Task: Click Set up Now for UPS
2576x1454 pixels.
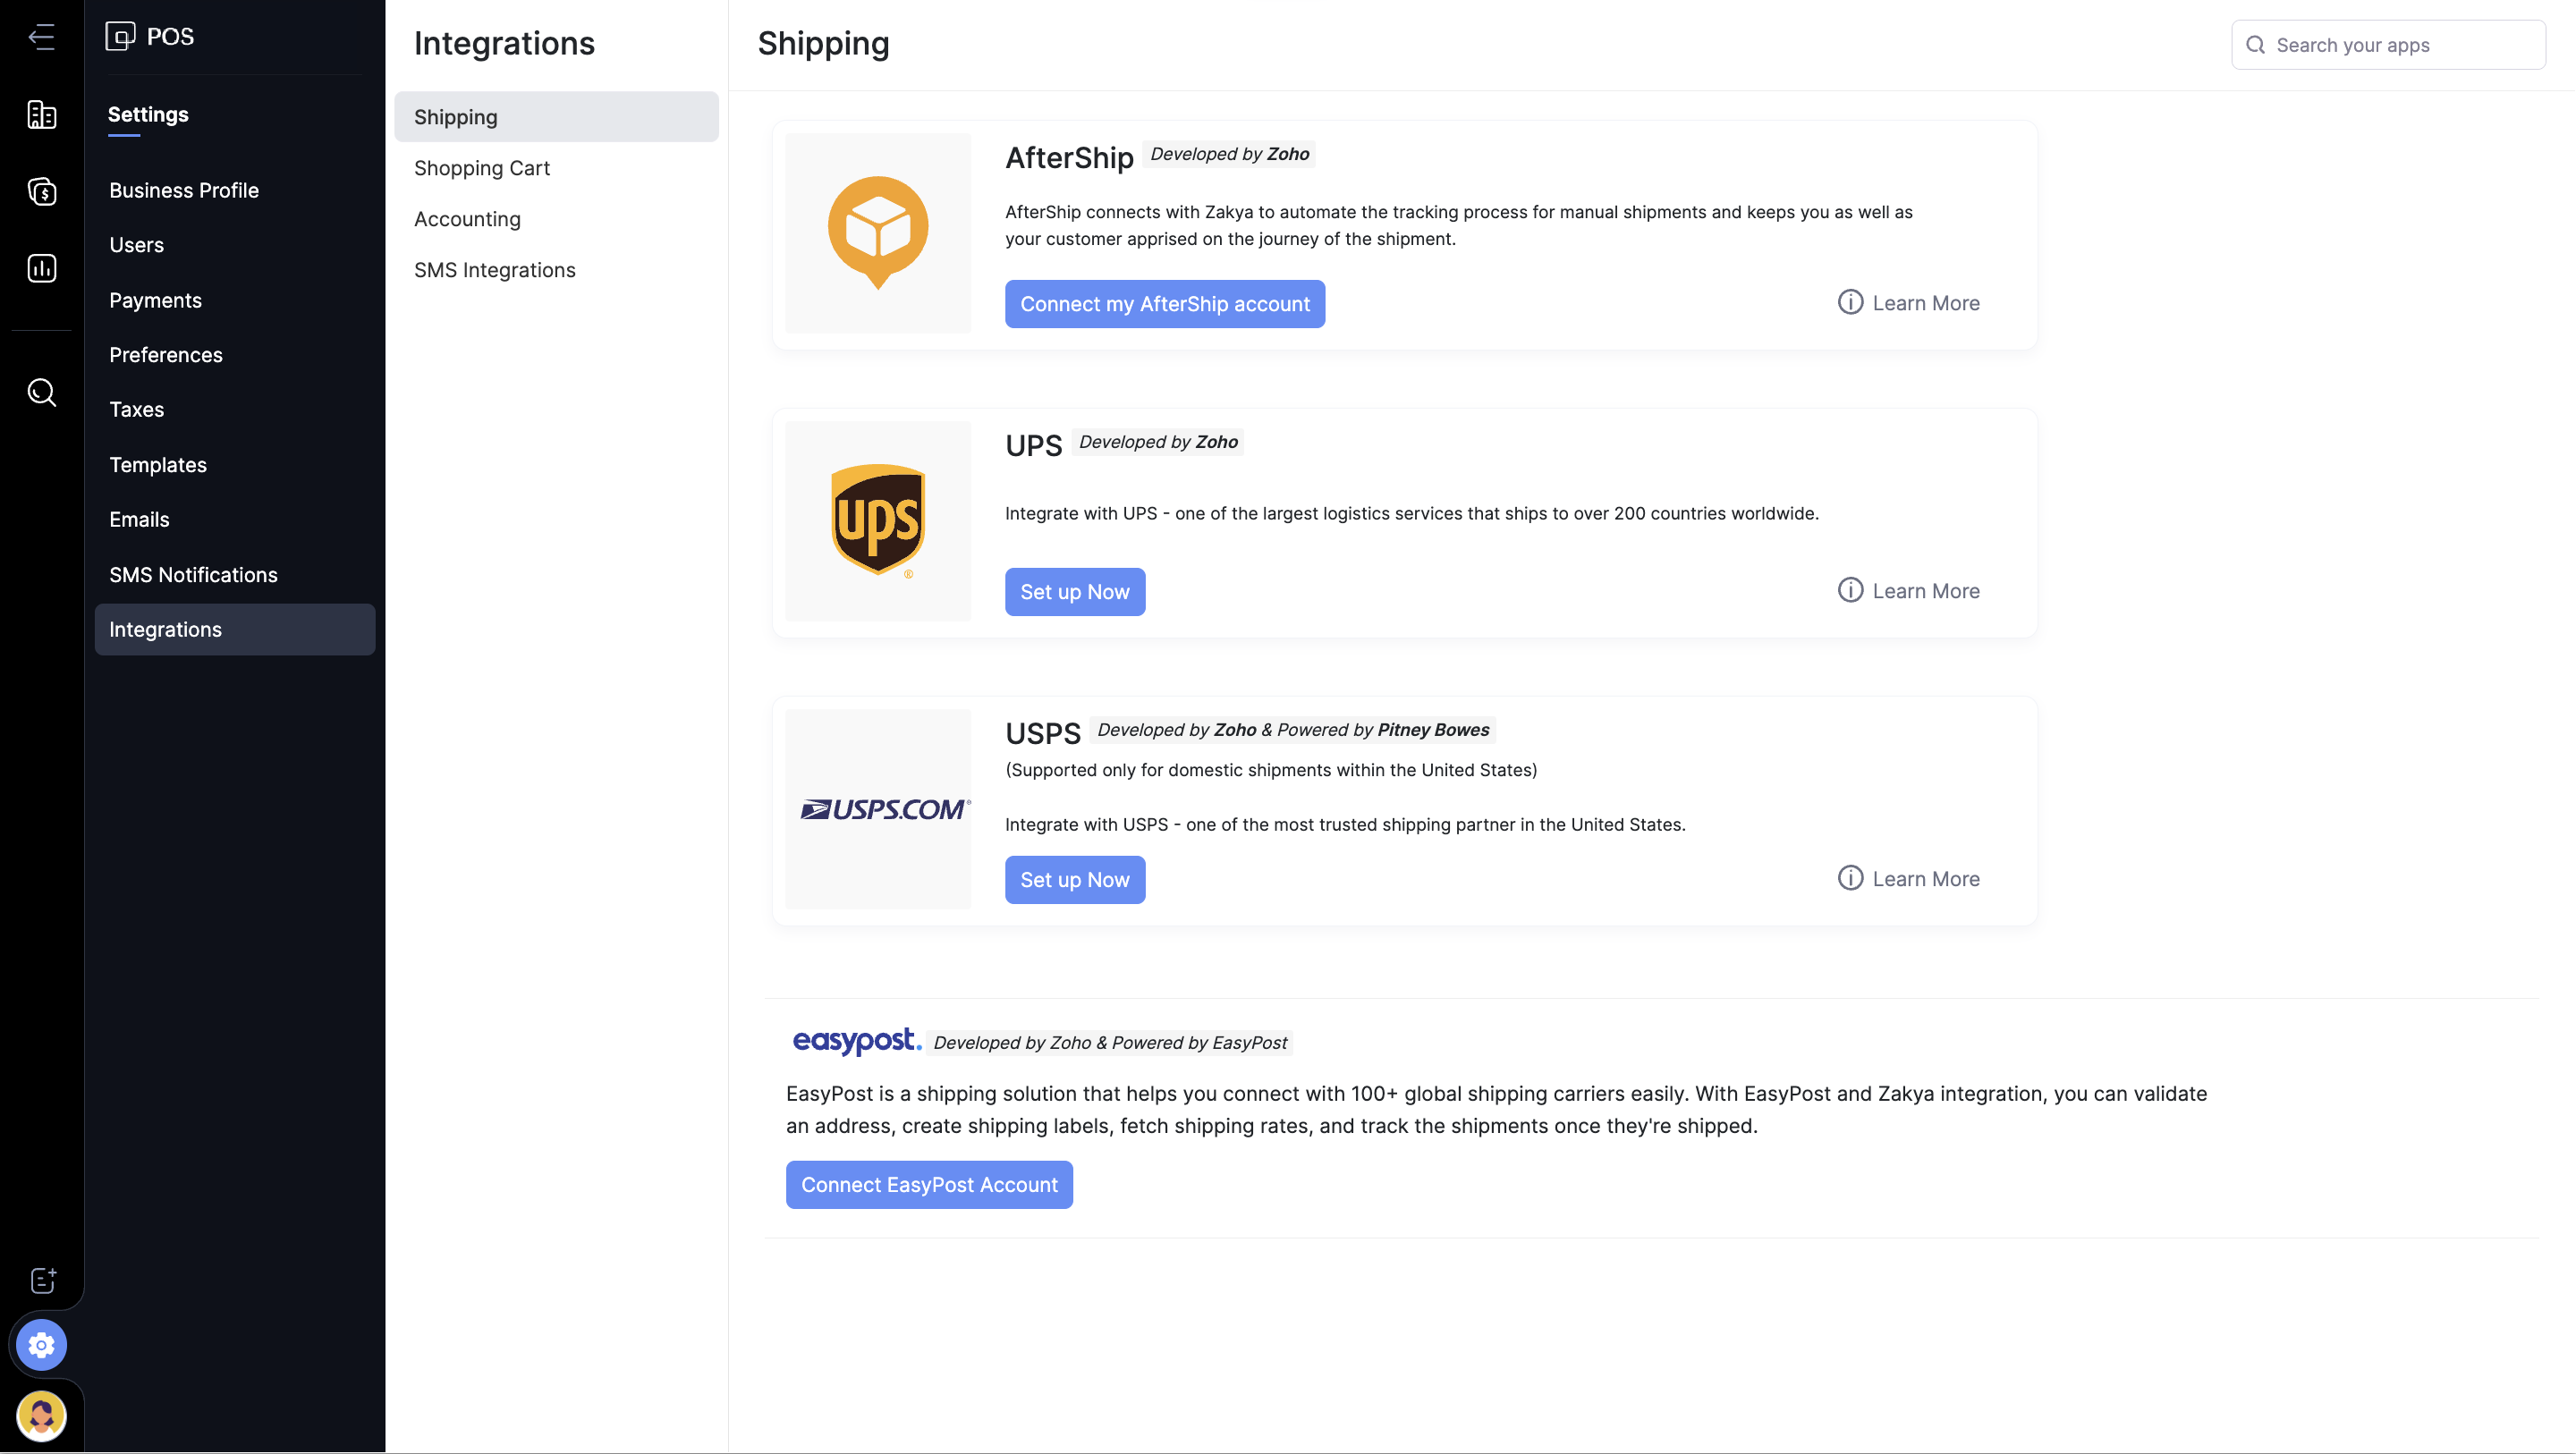Action: pos(1074,592)
